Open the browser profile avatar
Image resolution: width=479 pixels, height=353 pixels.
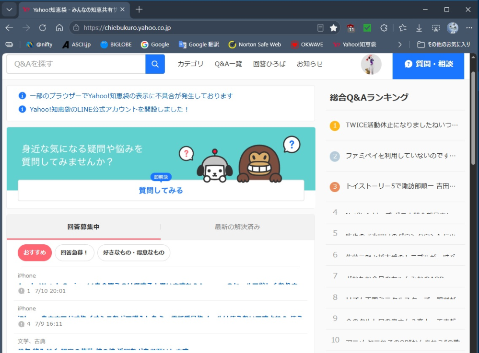point(453,28)
